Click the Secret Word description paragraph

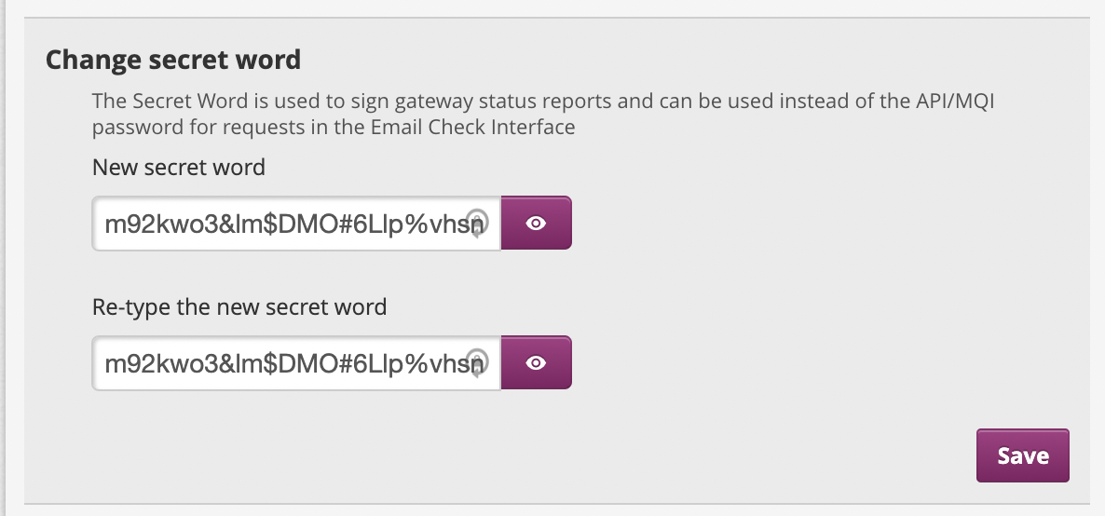(x=542, y=114)
